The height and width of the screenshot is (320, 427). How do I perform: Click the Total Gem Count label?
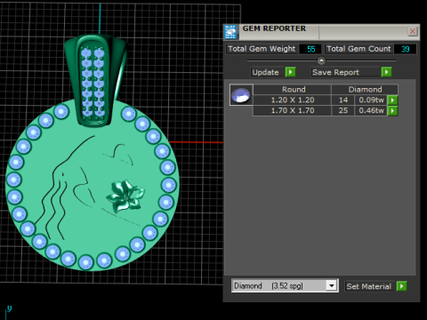point(359,49)
